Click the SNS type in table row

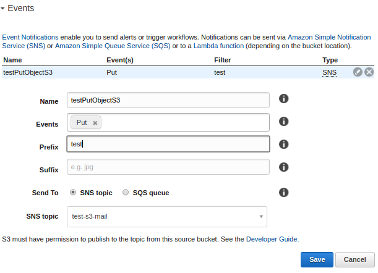(329, 72)
